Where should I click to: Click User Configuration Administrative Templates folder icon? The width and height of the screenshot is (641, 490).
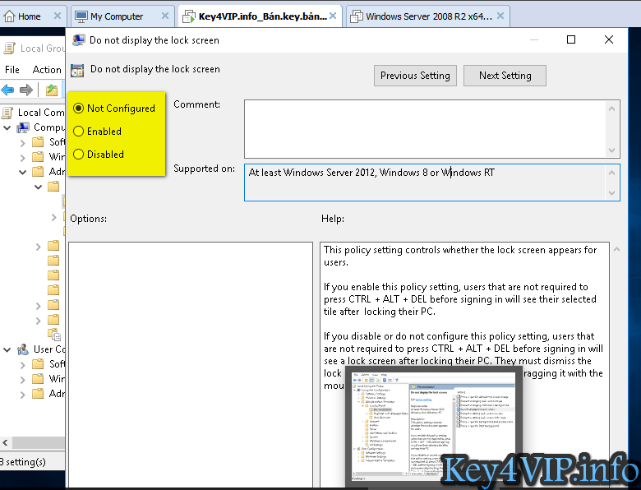38,394
